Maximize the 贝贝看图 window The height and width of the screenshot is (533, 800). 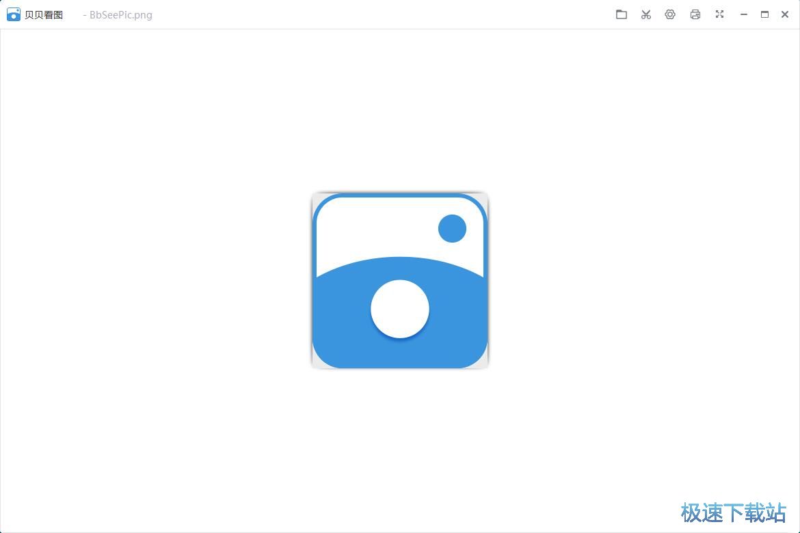[x=764, y=15]
